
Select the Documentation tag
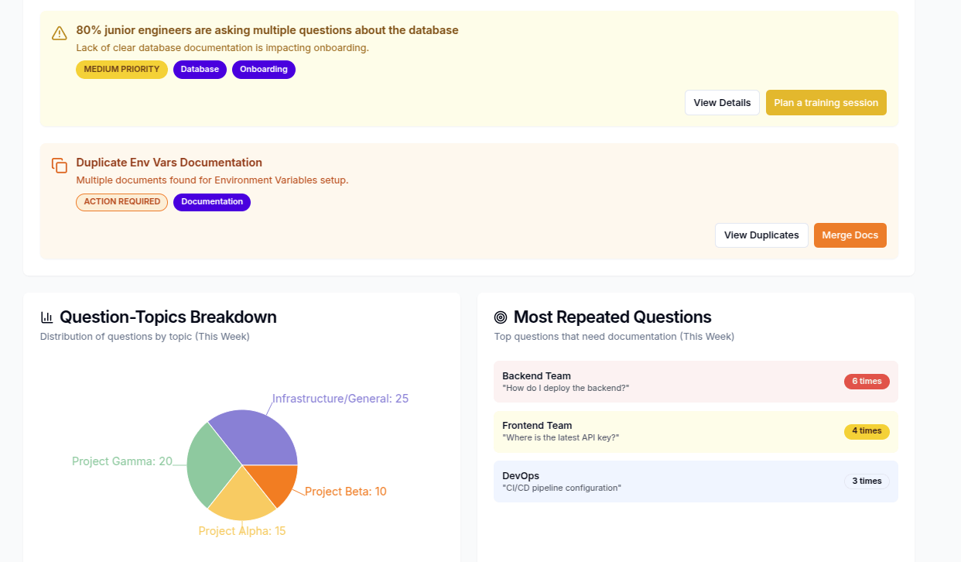coord(211,202)
